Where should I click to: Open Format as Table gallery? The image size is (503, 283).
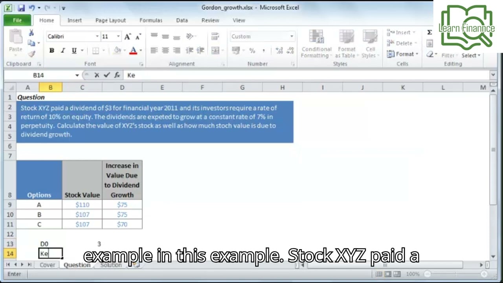coord(346,44)
